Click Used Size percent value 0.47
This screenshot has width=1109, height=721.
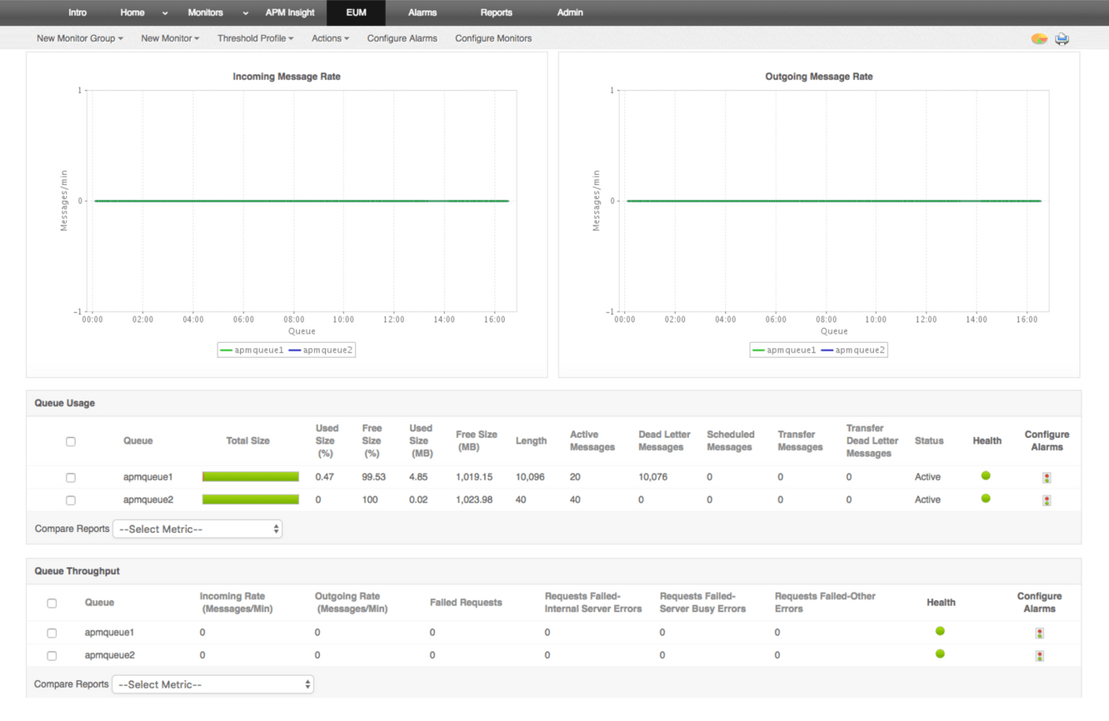coord(325,477)
